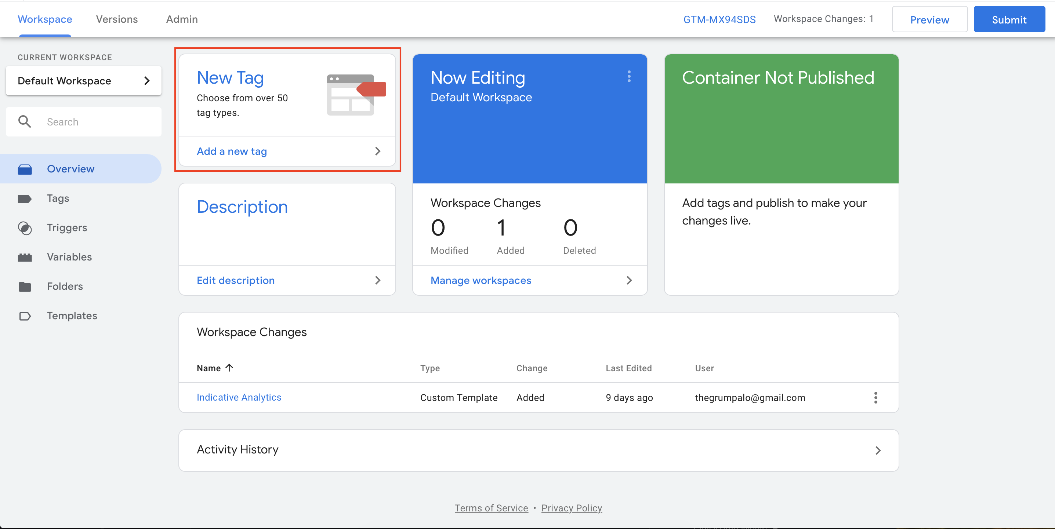The width and height of the screenshot is (1055, 529).
Task: Select the Tags icon in the sidebar
Action: click(x=25, y=198)
